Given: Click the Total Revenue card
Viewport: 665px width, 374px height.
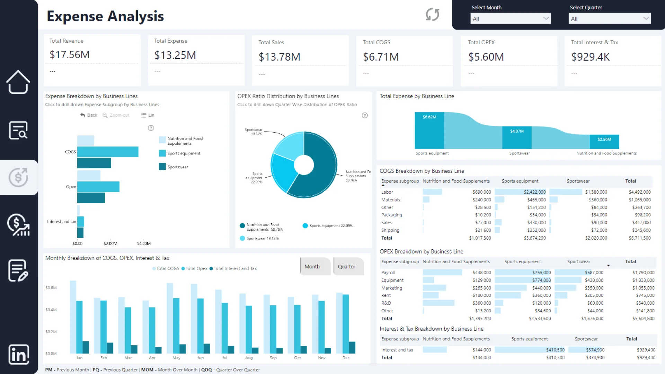Looking at the screenshot, I should (92, 60).
